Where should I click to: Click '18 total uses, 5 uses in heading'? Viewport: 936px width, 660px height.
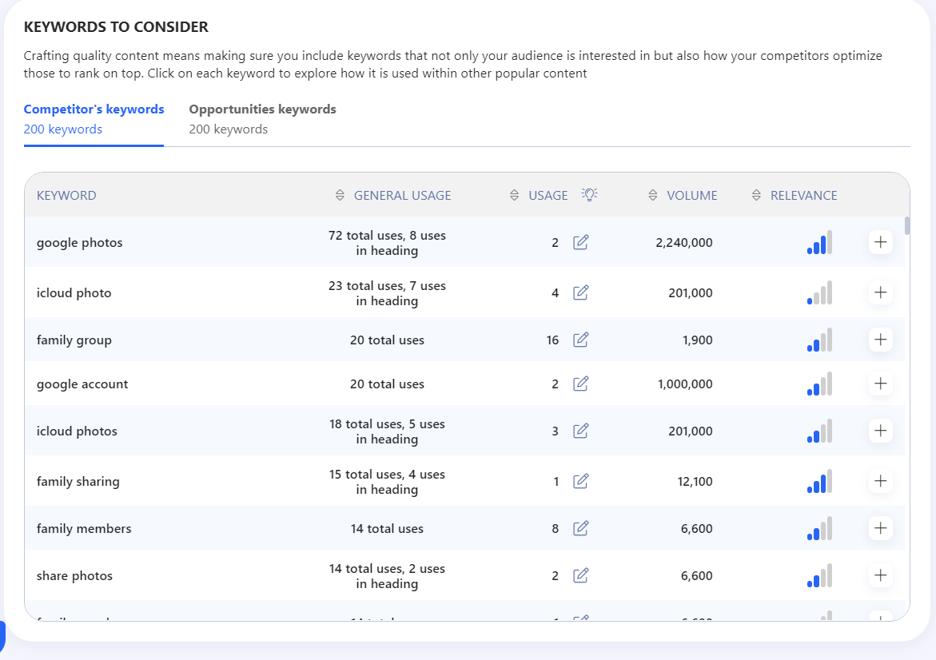click(x=387, y=431)
